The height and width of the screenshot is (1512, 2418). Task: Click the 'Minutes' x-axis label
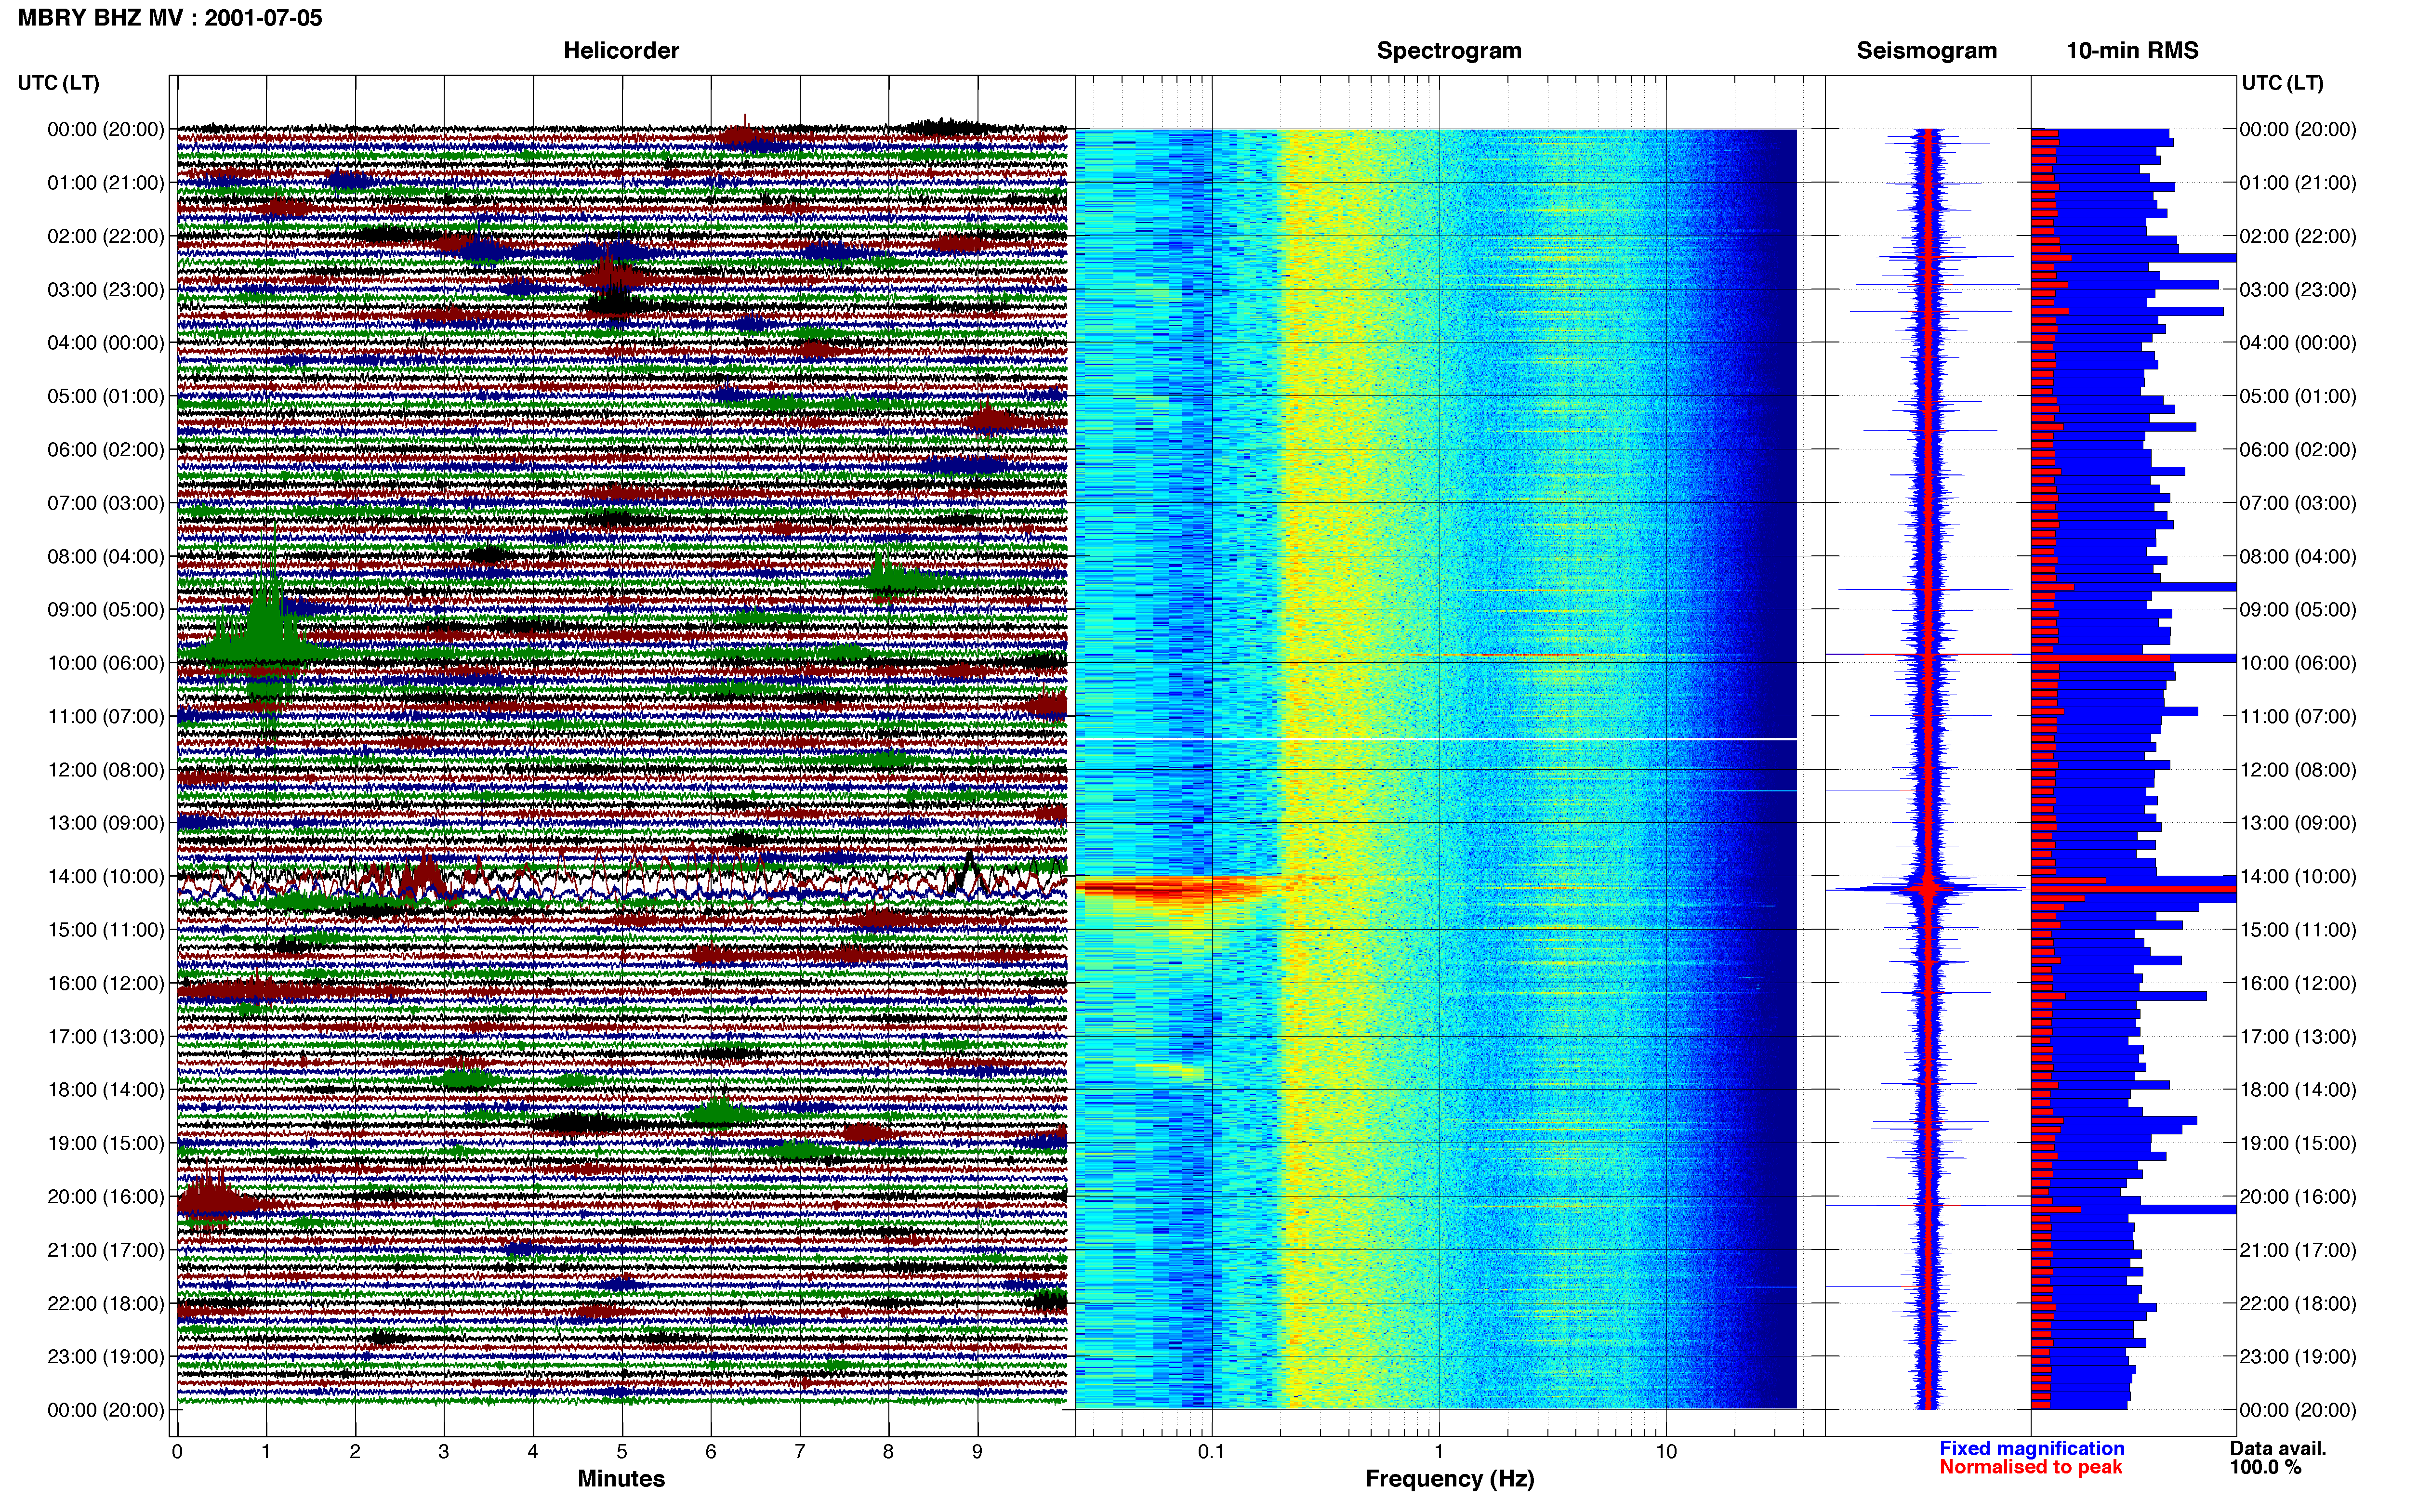point(621,1478)
